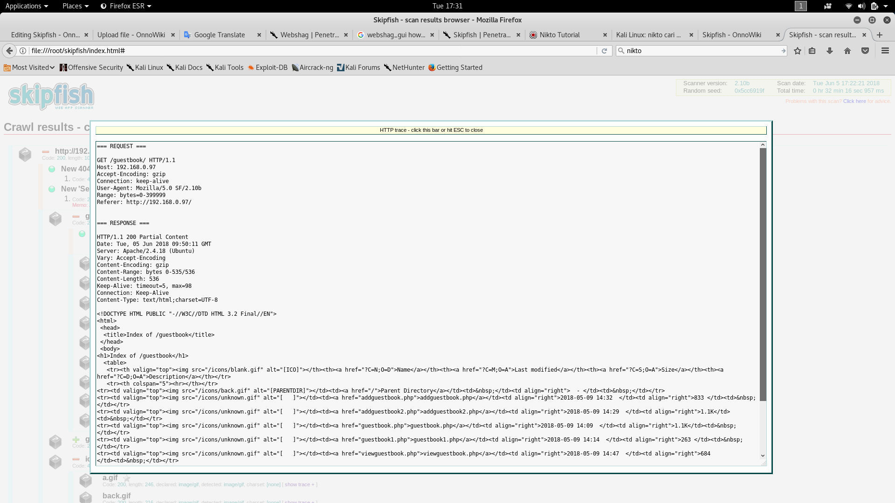Bookmark this page with the star icon
Screen dimensions: 895x503
pyautogui.click(x=798, y=51)
